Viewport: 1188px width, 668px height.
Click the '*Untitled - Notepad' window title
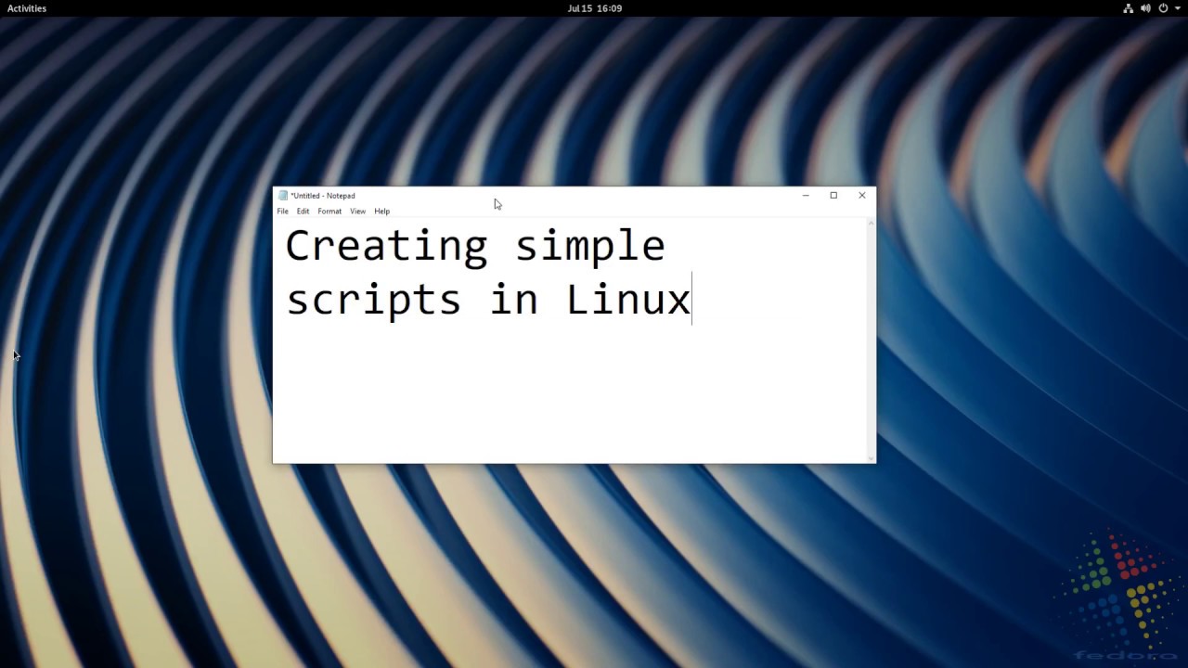(x=323, y=196)
